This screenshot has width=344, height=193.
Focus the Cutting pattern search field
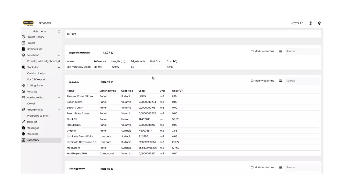302,167
